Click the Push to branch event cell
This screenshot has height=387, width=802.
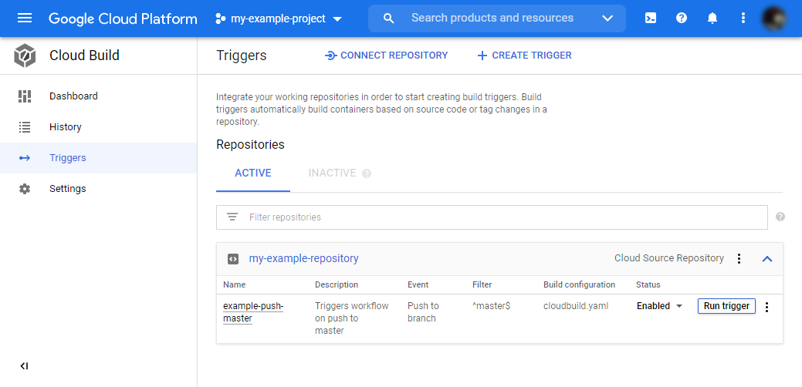pyautogui.click(x=423, y=312)
